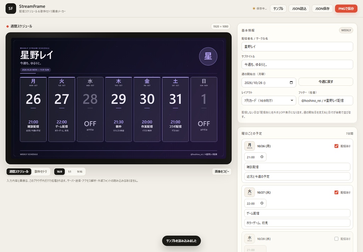363x252 pixels.
Task: Click the 水 WED day badge
Action: click(x=250, y=239)
